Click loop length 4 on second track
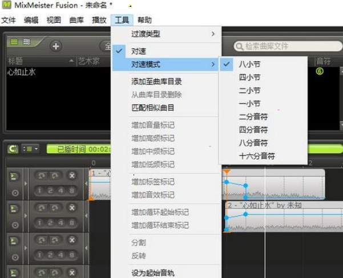343x278 pixels. pyautogui.click(x=61, y=223)
